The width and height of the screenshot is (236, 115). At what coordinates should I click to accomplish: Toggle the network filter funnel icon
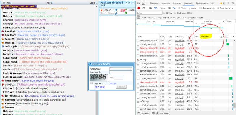point(155,8)
